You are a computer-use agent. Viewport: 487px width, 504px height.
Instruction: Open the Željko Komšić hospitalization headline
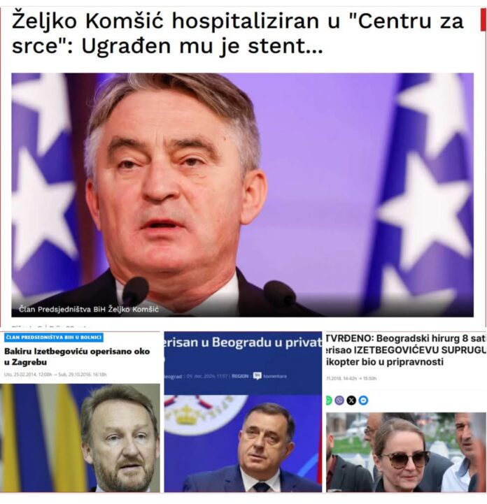tap(237, 34)
